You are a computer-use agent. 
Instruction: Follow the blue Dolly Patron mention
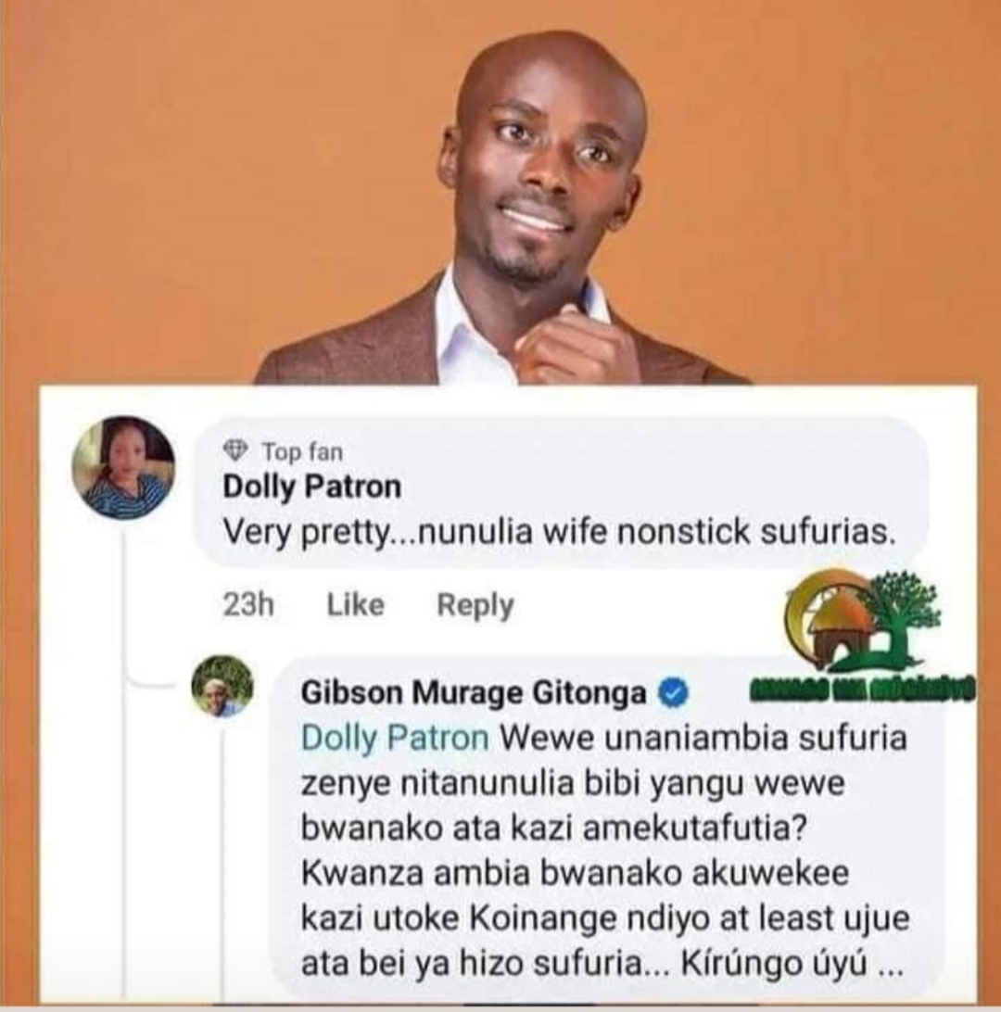[394, 739]
